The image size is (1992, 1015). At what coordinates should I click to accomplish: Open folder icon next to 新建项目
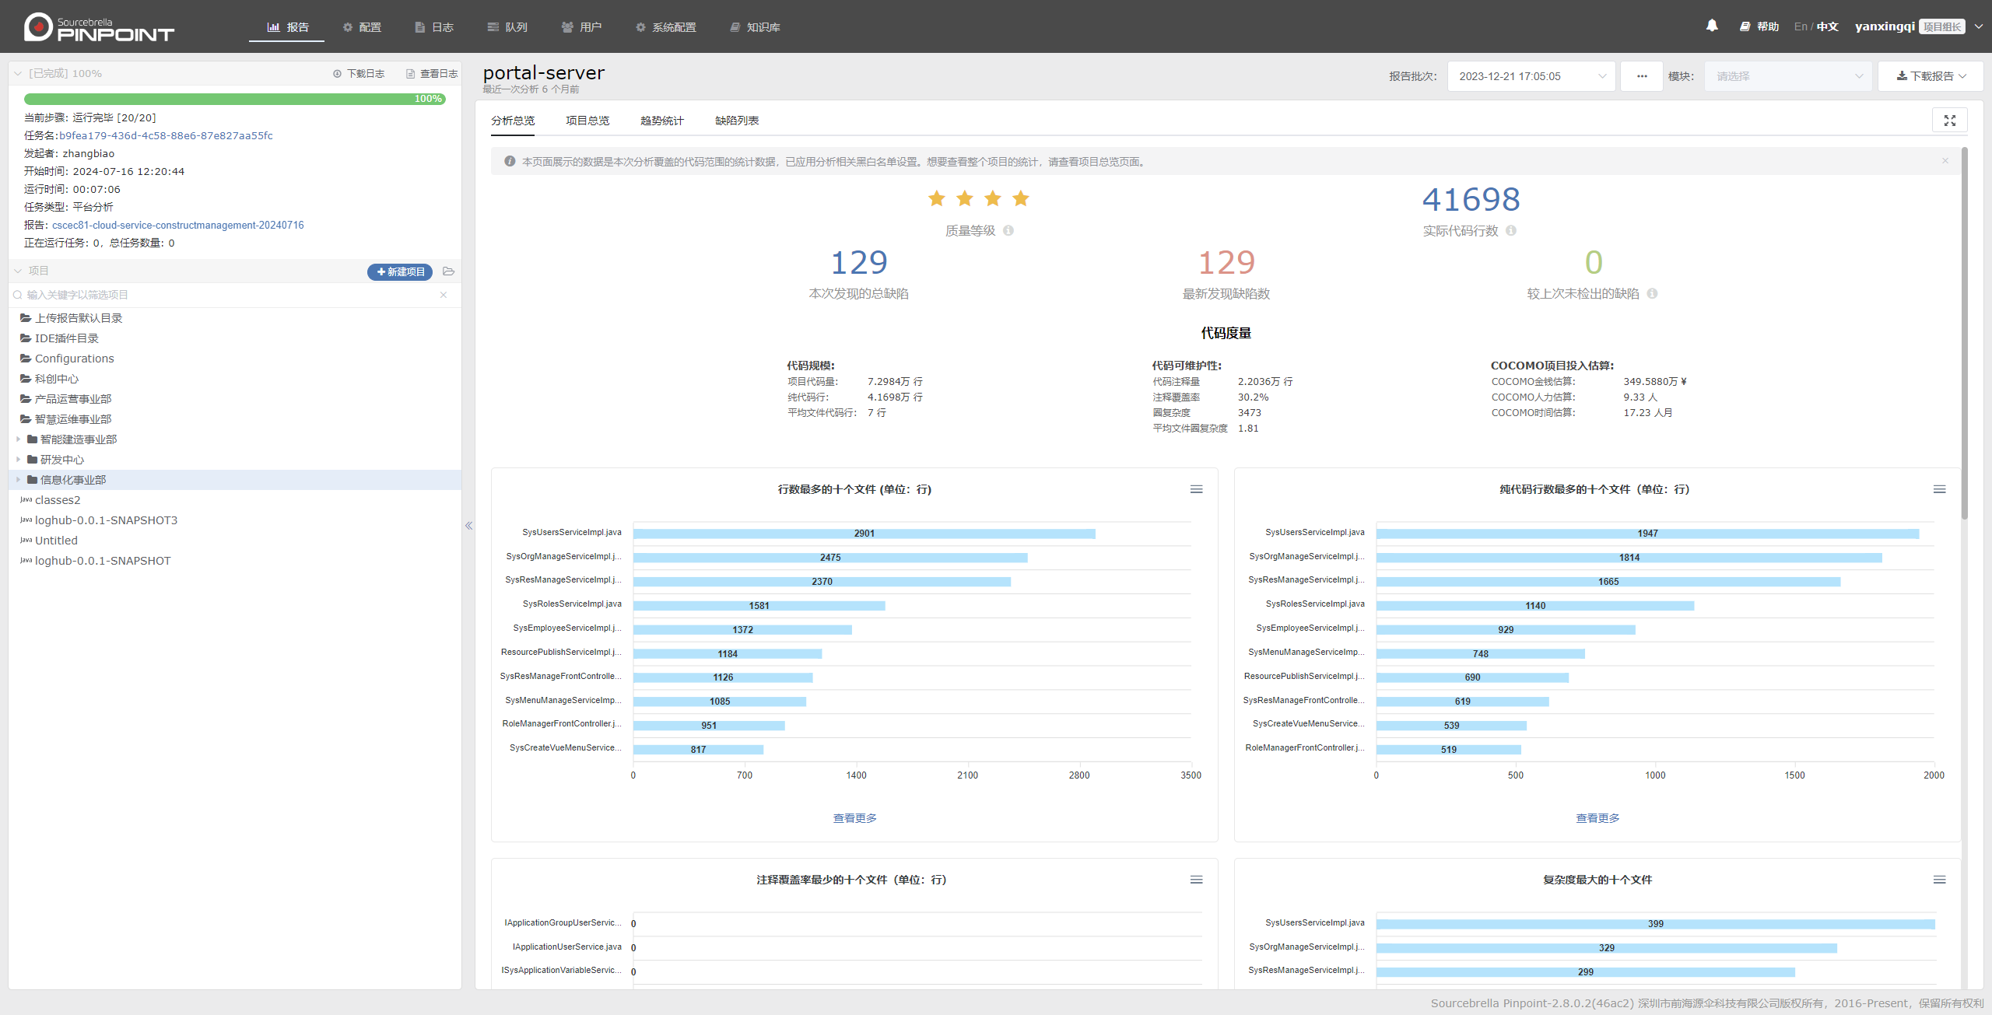448,271
